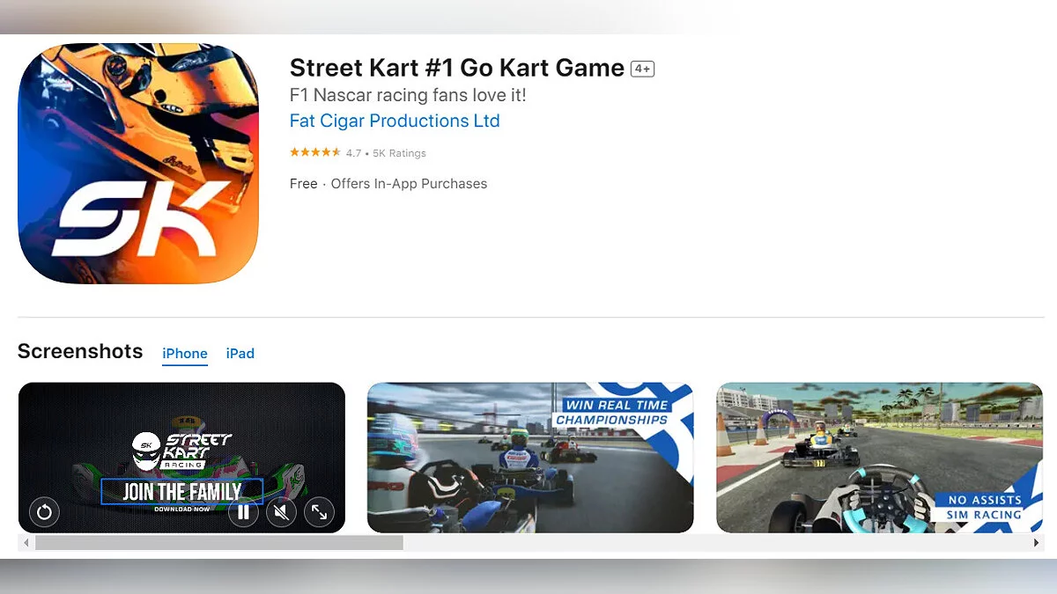Screen dimensions: 1057x594
Task: Open the Win Real Time Championships screenshot
Action: tap(530, 458)
